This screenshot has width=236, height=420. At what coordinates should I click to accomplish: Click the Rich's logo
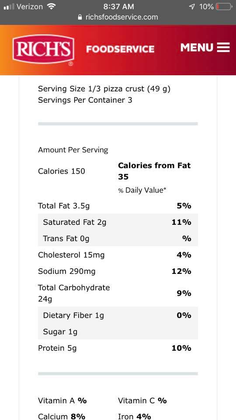43,50
